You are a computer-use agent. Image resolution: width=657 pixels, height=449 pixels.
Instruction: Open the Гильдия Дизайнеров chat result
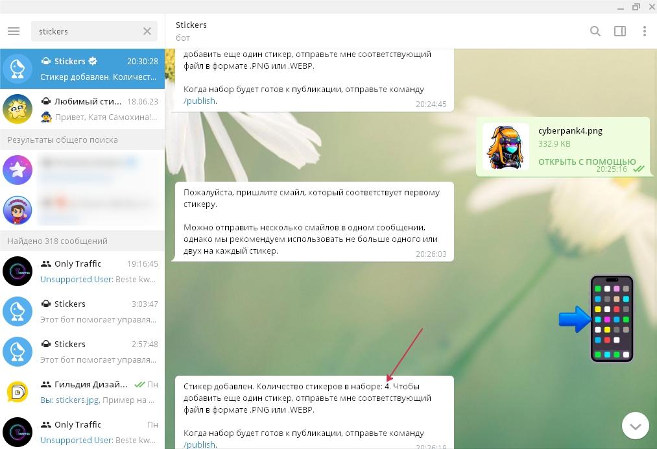82,392
